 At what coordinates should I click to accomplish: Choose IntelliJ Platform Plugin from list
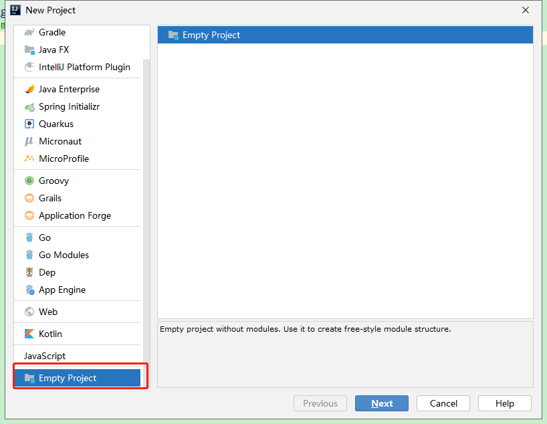[x=77, y=67]
